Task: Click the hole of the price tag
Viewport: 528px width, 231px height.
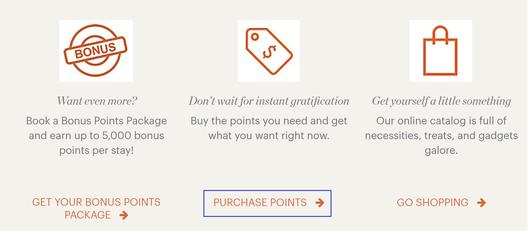Action: (x=255, y=37)
